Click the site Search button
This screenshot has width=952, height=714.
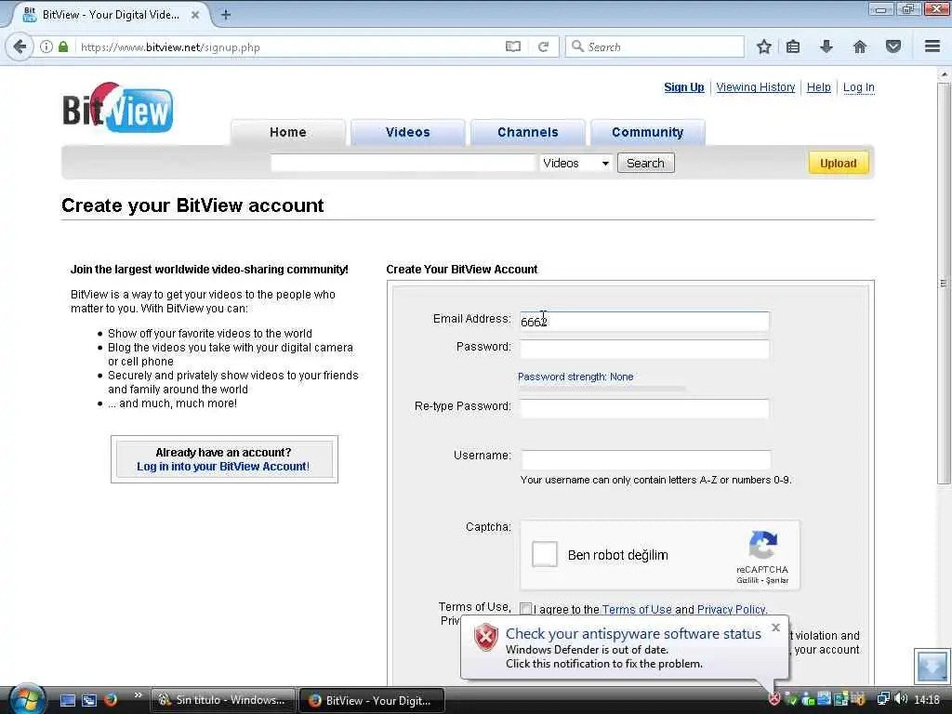(645, 163)
